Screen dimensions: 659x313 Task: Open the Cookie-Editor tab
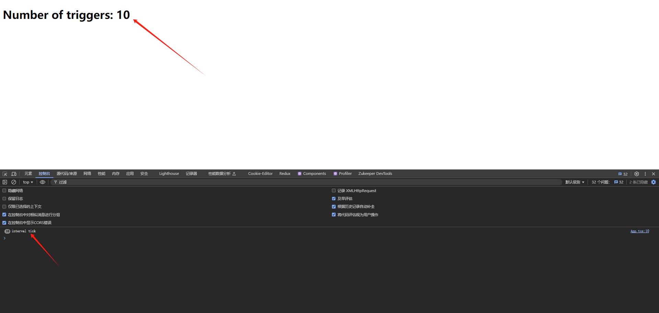click(x=260, y=174)
